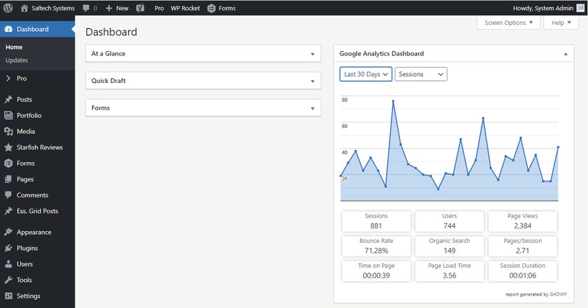Viewport: 588px width, 308px height.
Task: Open the Help dropdown tab
Action: 561,23
